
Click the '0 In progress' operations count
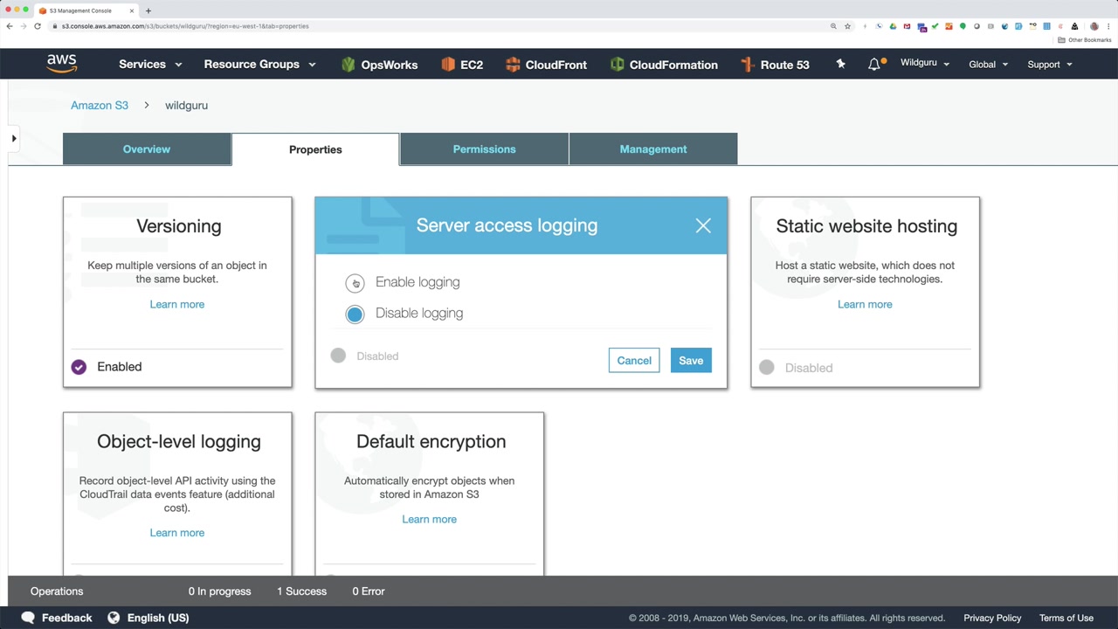[219, 591]
